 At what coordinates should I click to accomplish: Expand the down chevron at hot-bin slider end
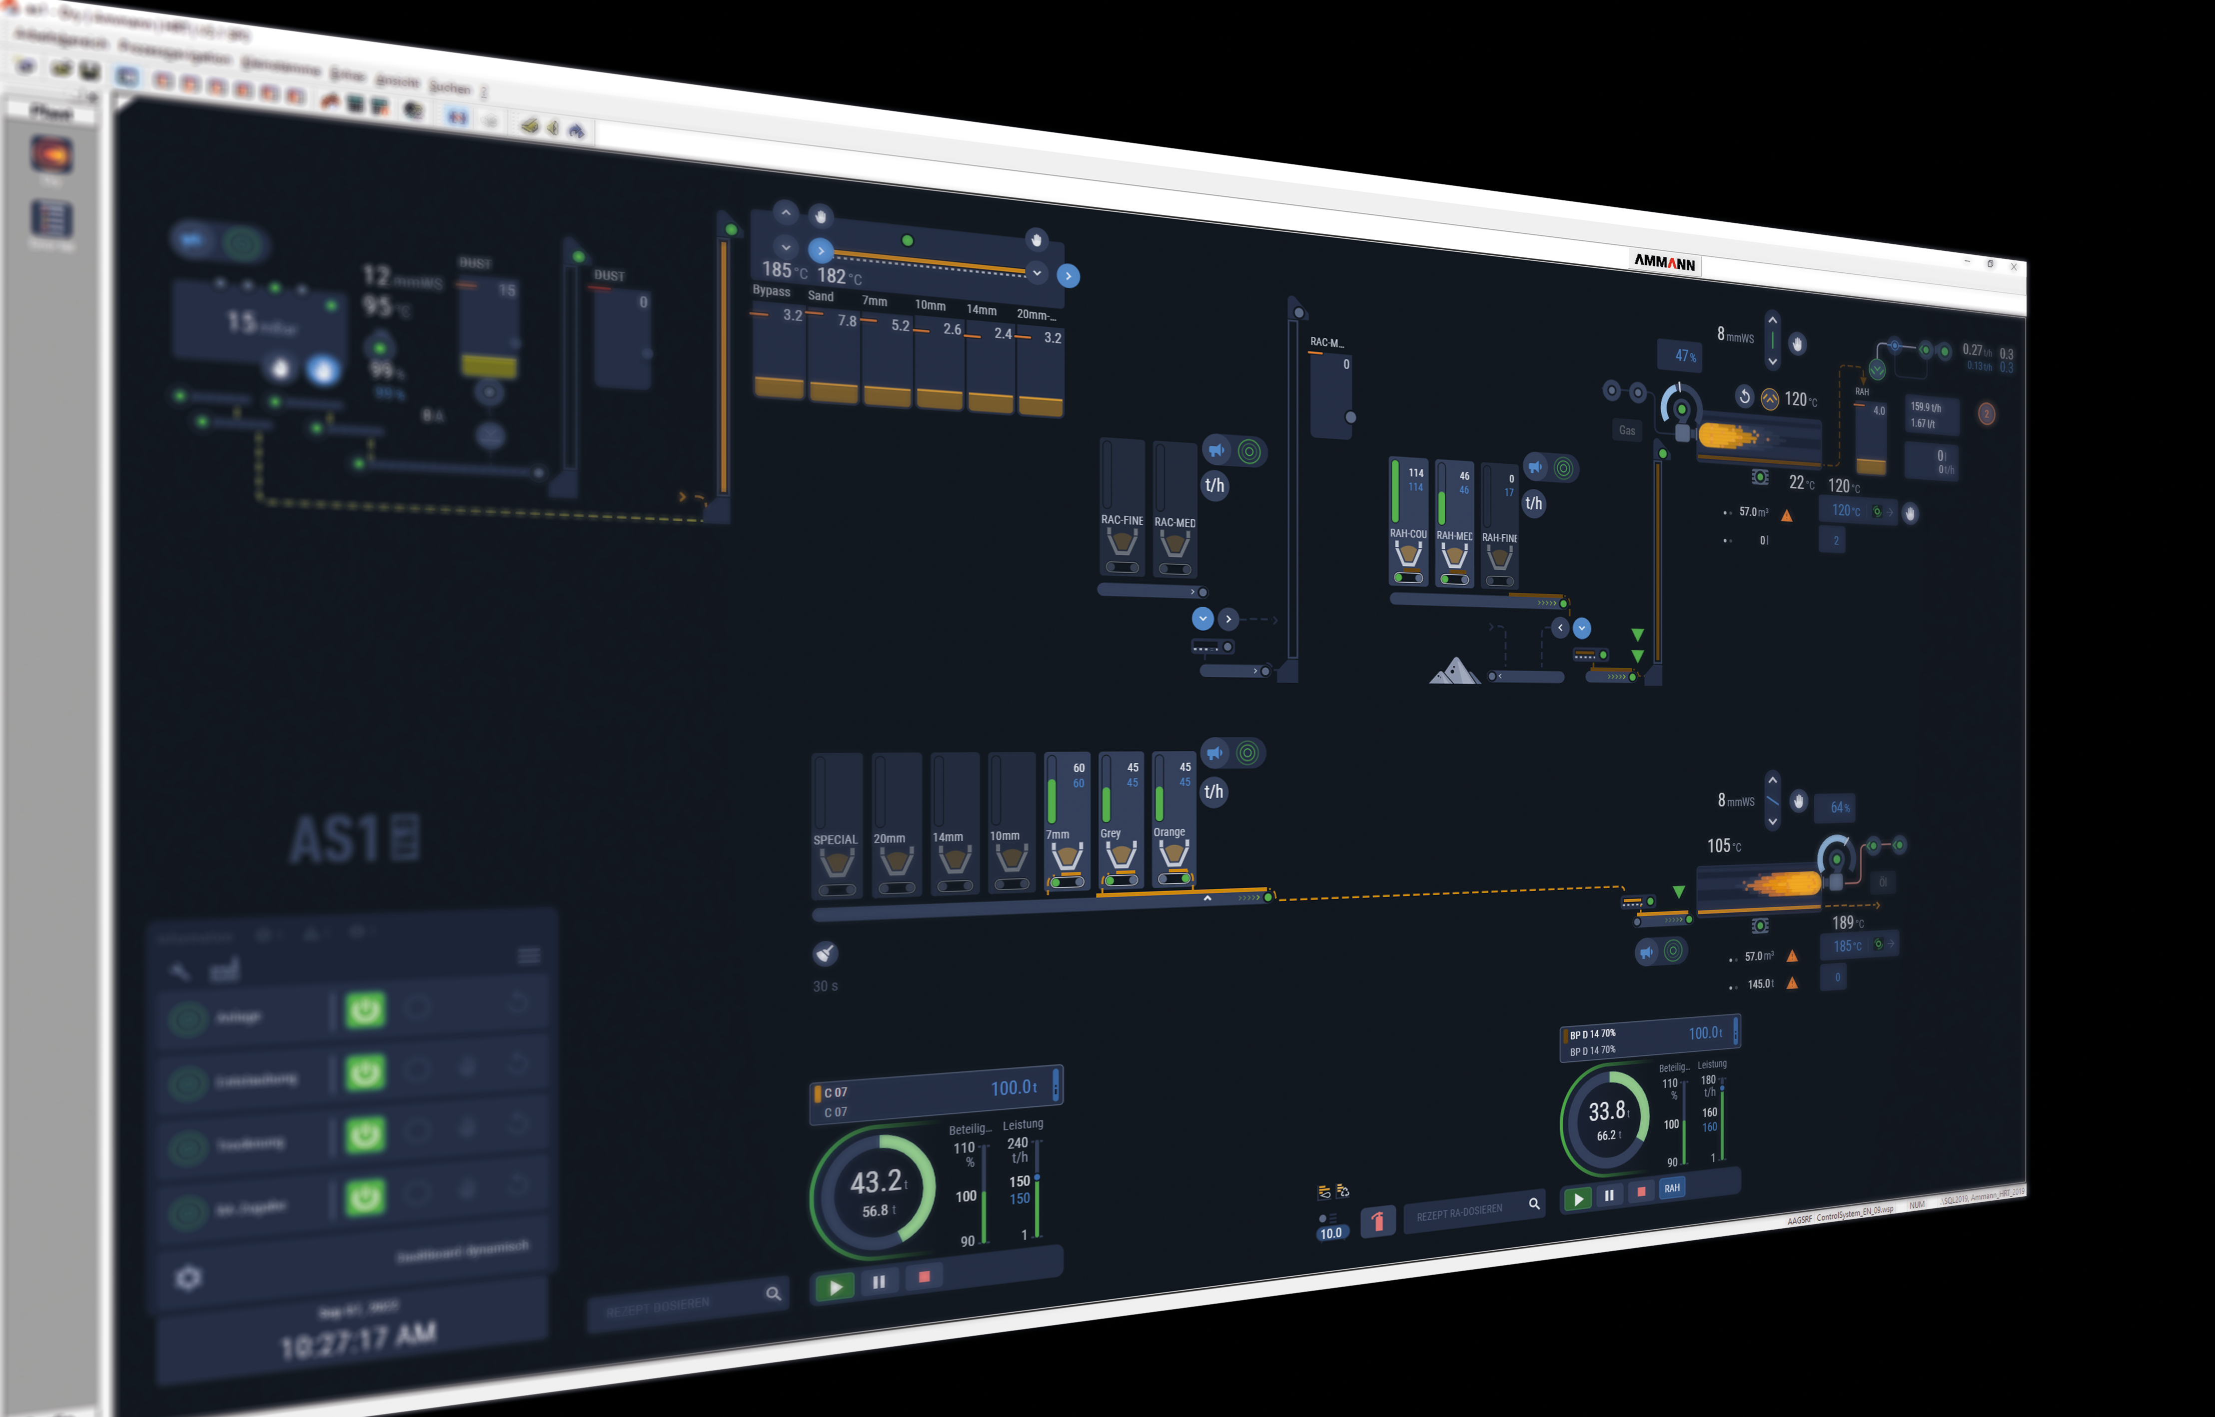click(x=1037, y=272)
